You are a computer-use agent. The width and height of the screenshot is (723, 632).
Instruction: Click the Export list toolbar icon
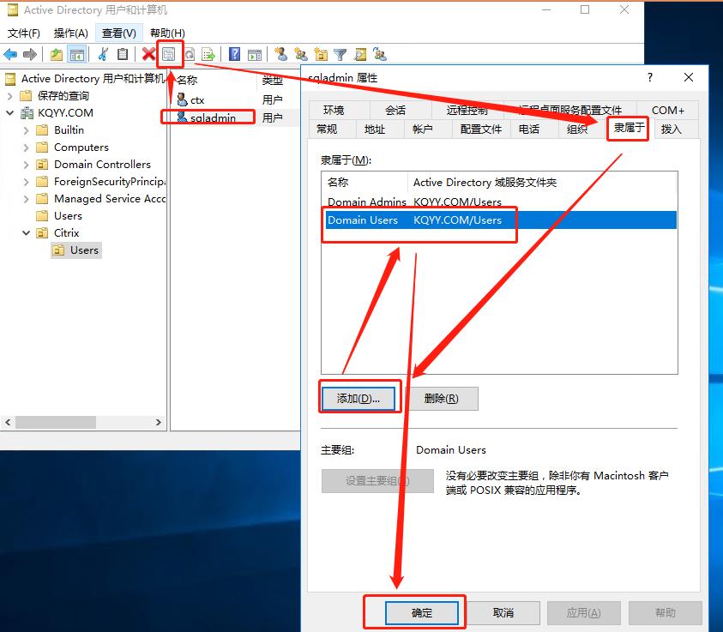pos(208,55)
